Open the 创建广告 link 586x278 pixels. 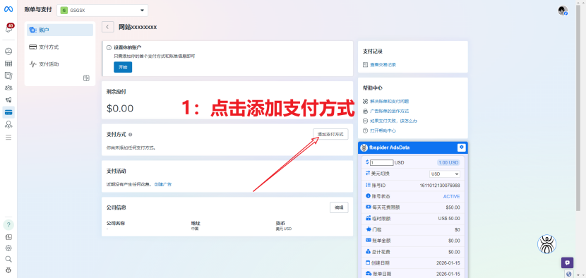(x=163, y=184)
